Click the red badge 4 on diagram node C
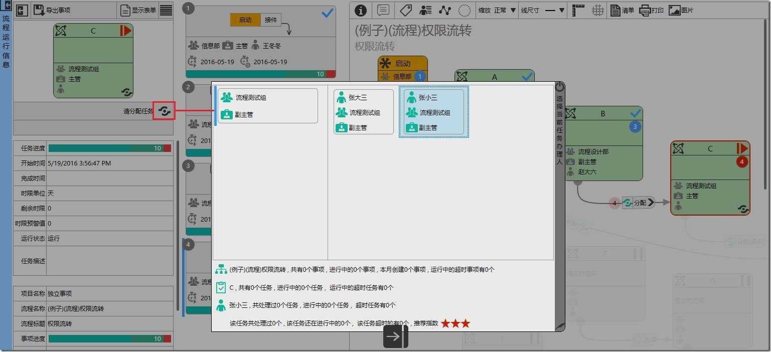The image size is (771, 352). (742, 162)
